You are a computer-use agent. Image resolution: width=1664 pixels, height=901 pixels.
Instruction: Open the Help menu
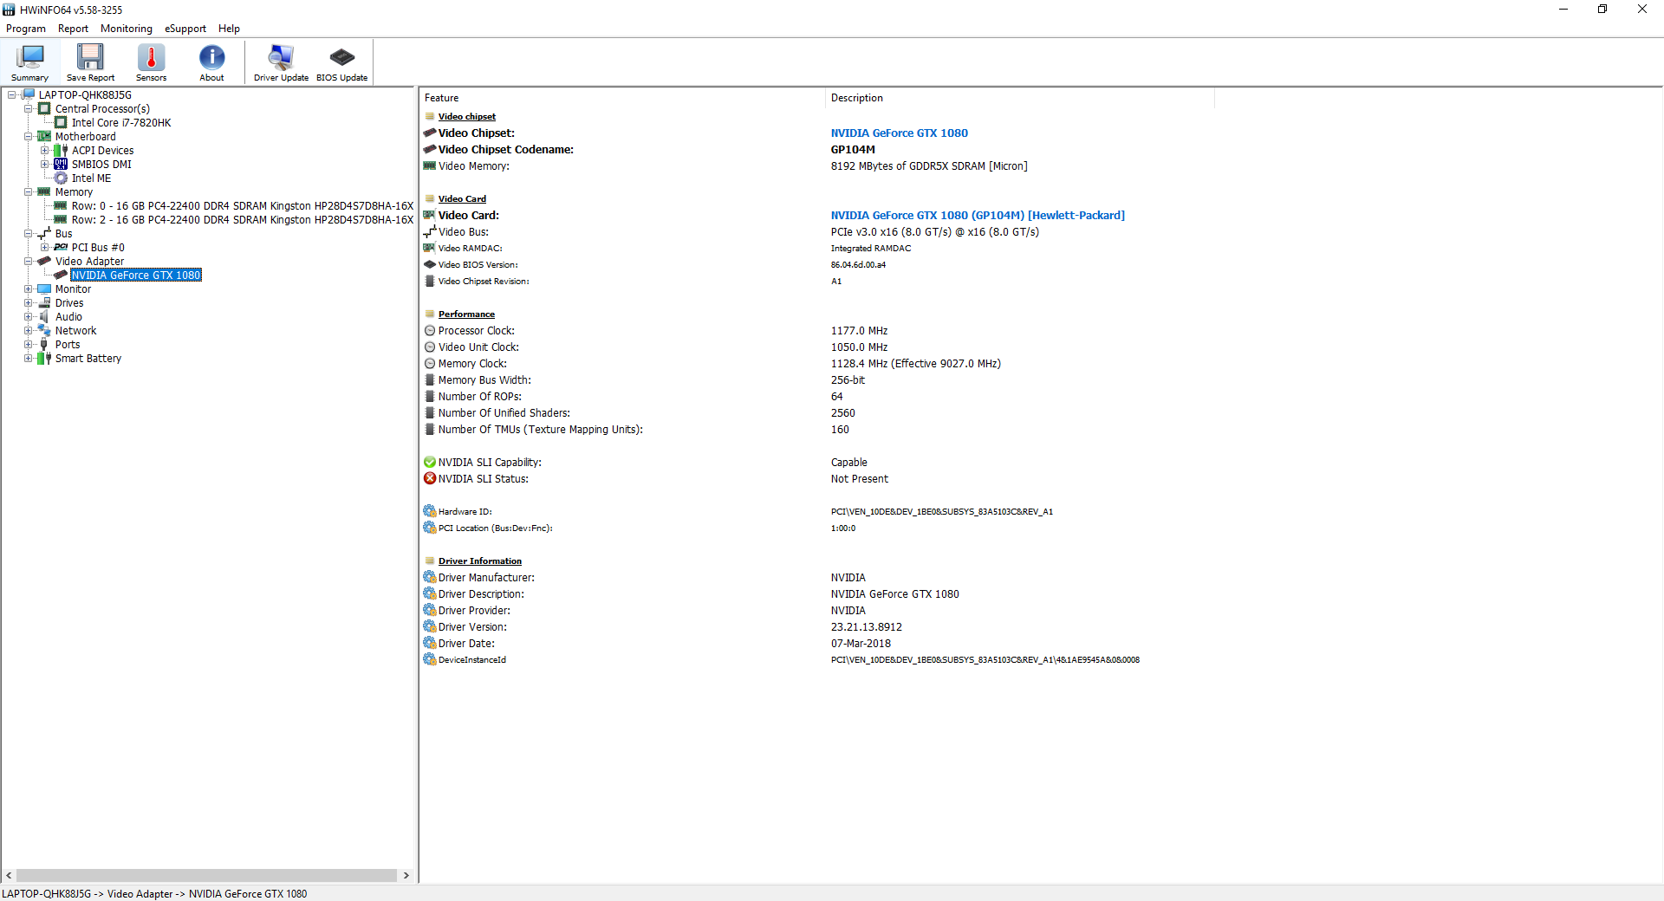click(x=229, y=29)
